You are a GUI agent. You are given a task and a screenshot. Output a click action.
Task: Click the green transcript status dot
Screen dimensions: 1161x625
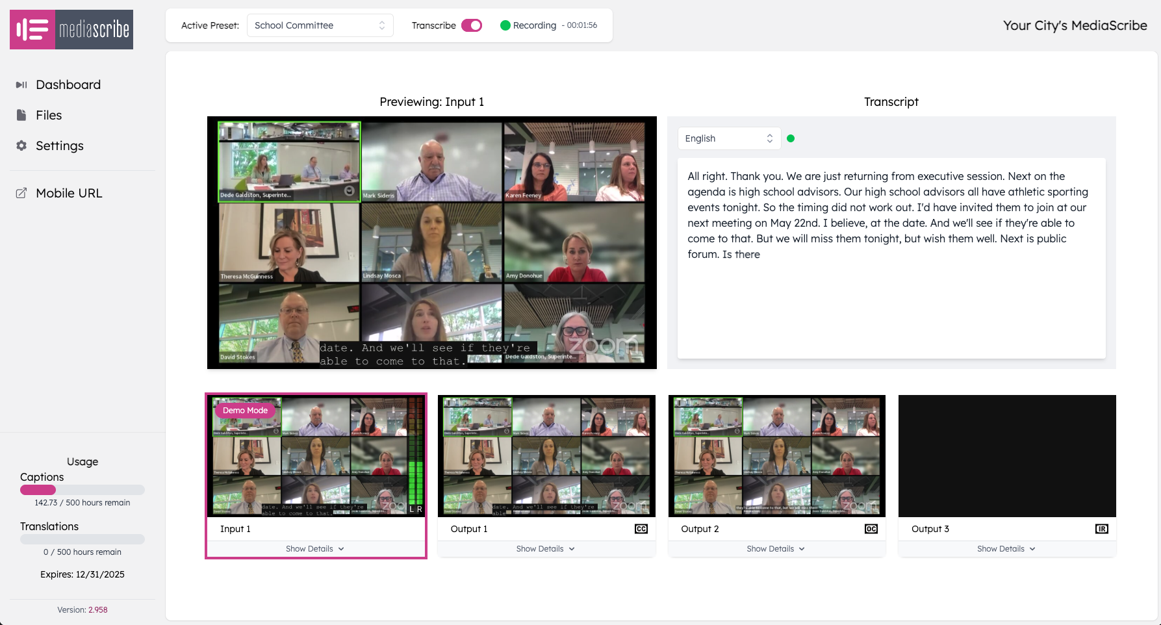click(x=790, y=138)
